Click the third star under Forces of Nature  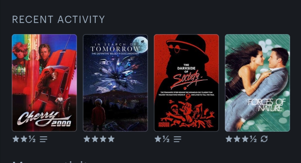coord(245,139)
